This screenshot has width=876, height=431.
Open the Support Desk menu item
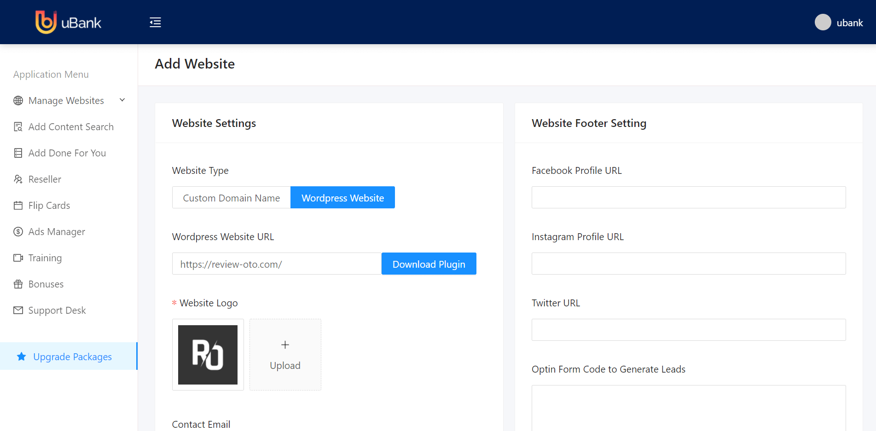point(57,310)
